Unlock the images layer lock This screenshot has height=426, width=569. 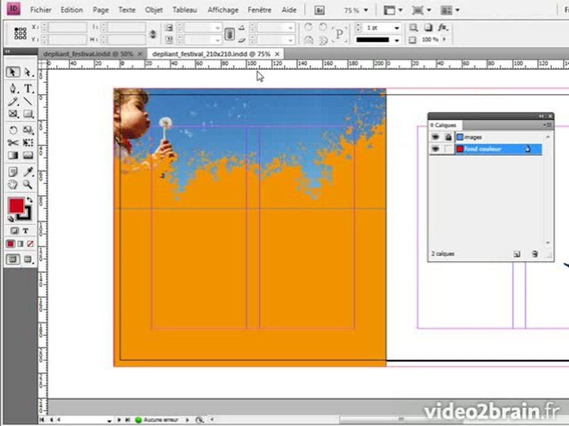pyautogui.click(x=449, y=137)
